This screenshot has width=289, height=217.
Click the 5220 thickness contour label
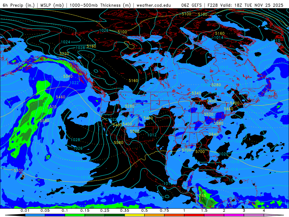click(x=64, y=54)
